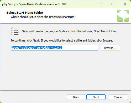Viewport: 131px width, 103px height.
Task: Click the 'To continue, click Next' instruction text
Action: (62, 40)
